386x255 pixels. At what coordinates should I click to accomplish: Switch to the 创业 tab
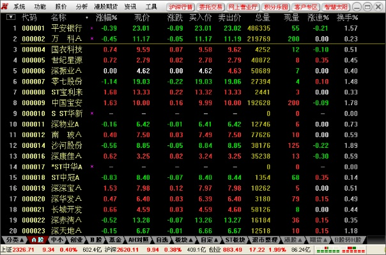75,240
